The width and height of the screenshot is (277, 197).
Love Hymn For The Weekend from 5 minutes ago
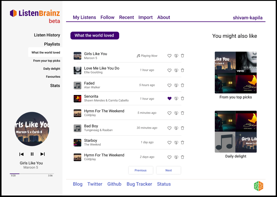tap(169, 113)
